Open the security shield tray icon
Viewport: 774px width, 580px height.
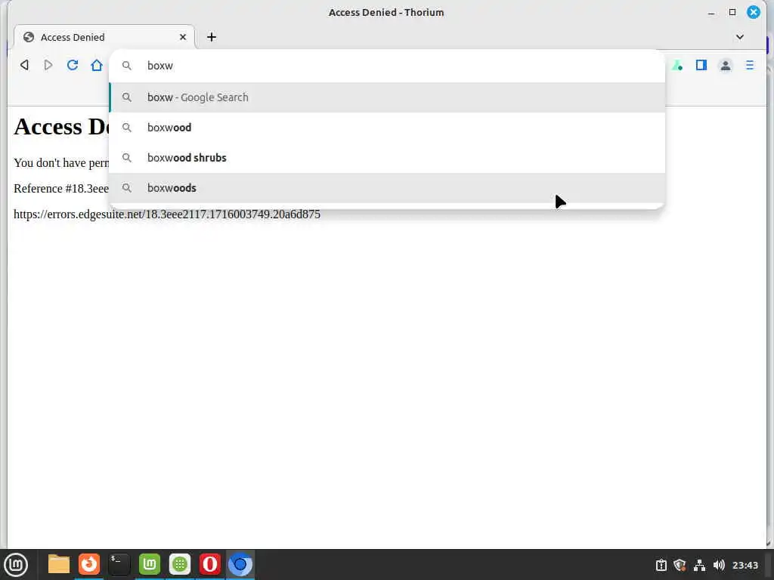click(680, 565)
